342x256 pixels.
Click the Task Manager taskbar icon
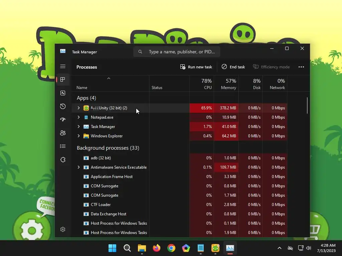click(230, 248)
